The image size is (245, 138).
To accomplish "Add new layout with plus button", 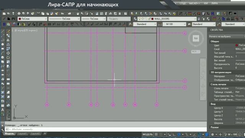I will 45,134.
